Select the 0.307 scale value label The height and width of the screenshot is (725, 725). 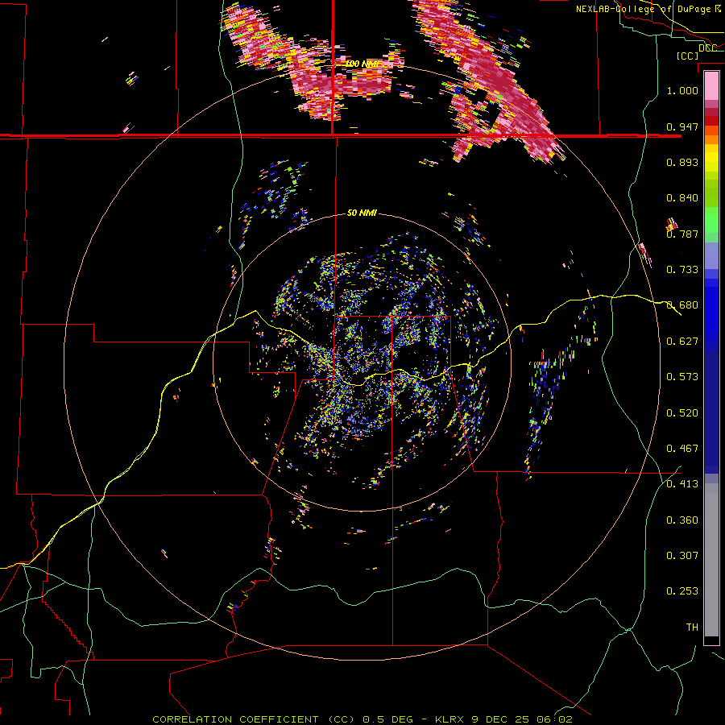[x=682, y=556]
